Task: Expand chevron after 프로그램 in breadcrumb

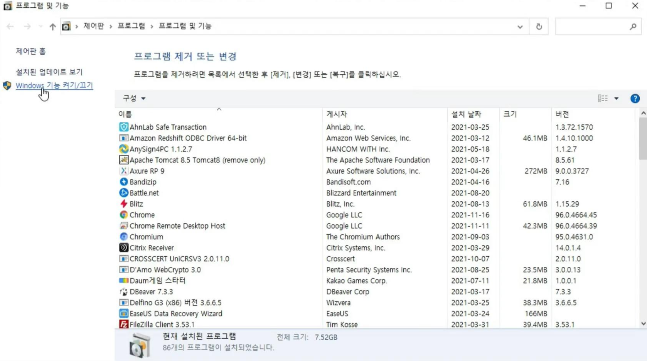Action: pyautogui.click(x=152, y=26)
